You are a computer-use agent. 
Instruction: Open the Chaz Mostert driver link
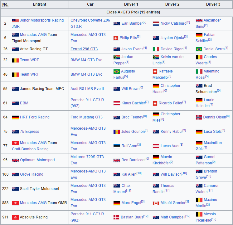122,188
